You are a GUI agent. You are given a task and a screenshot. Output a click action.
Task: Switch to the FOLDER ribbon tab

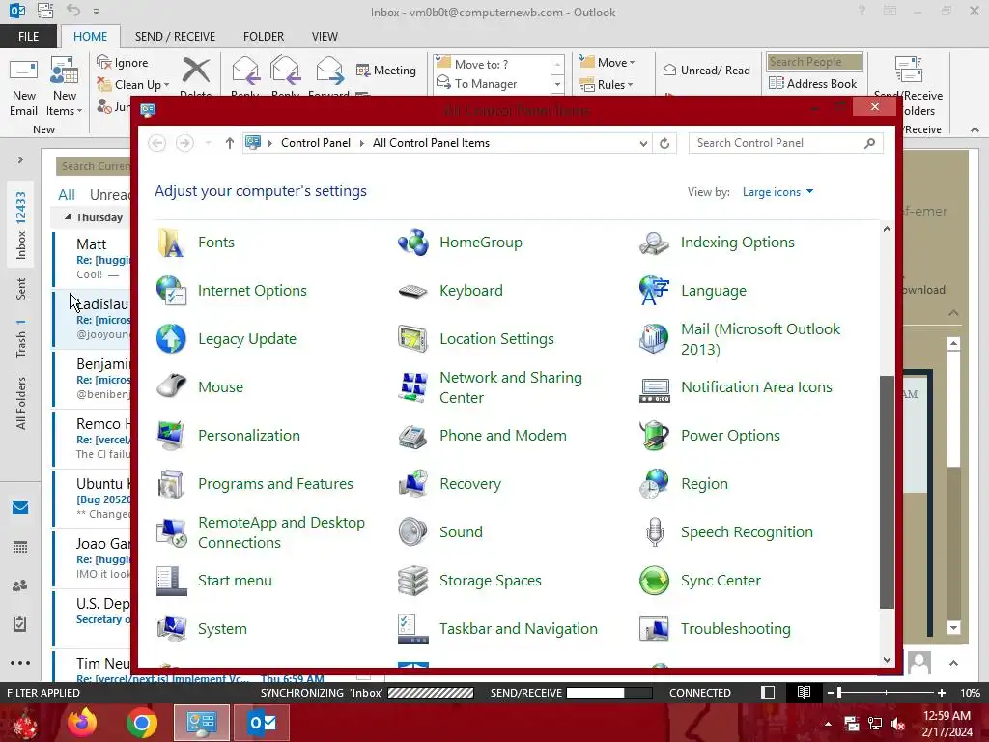coord(264,37)
